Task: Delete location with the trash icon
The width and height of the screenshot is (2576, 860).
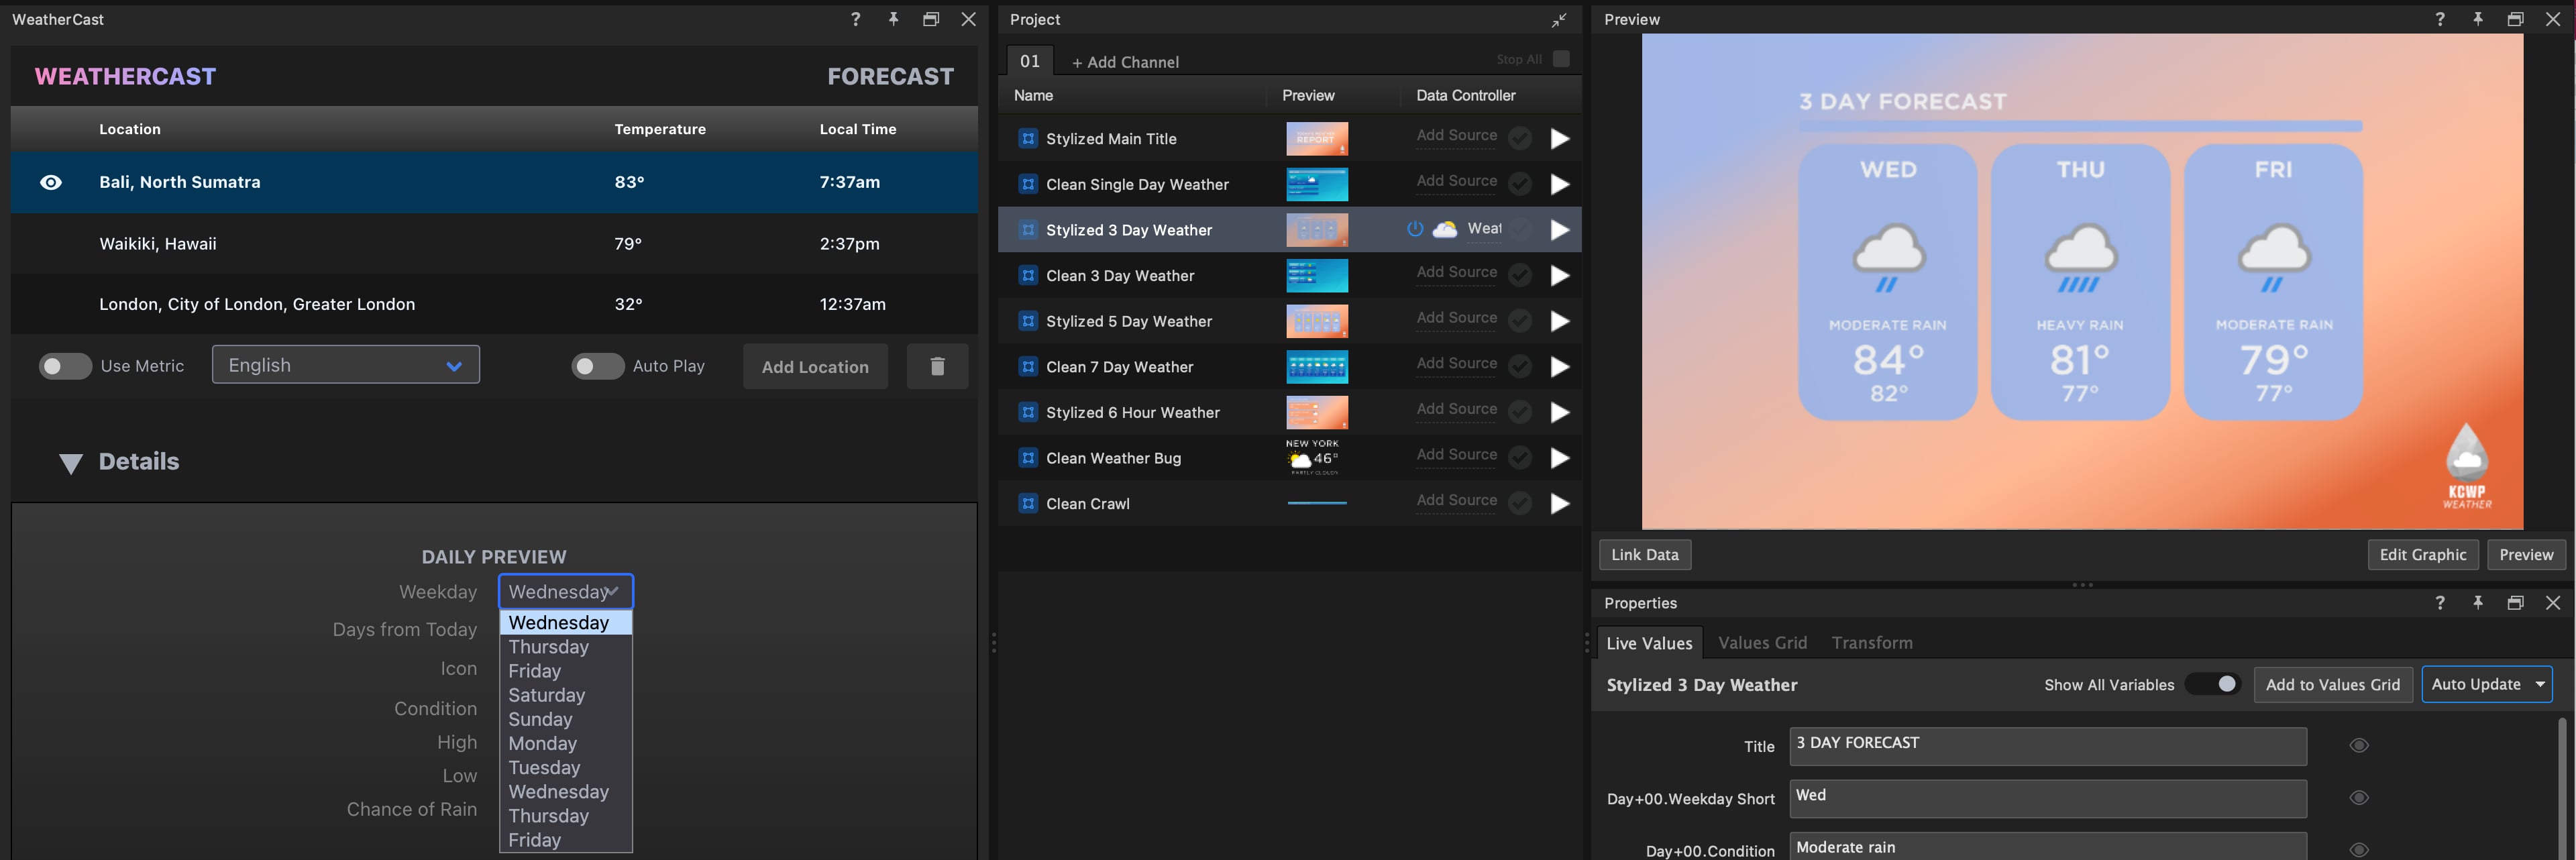Action: click(937, 366)
